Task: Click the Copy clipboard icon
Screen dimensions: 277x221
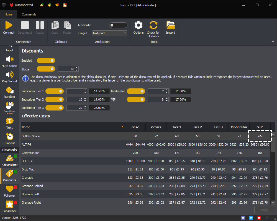Action: click(55, 25)
